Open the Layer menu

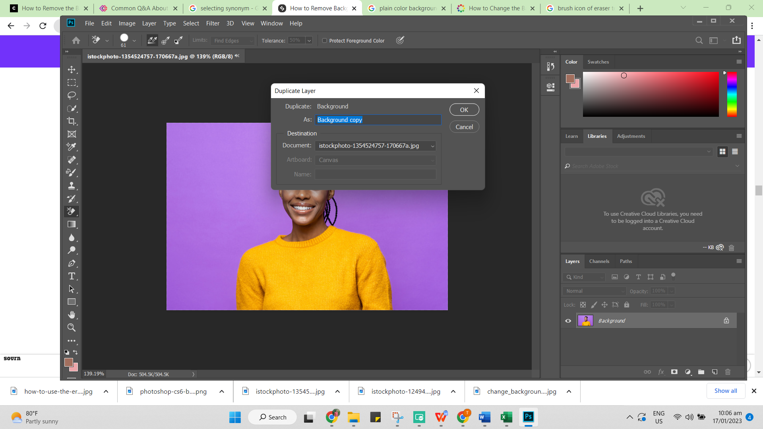[x=148, y=23]
